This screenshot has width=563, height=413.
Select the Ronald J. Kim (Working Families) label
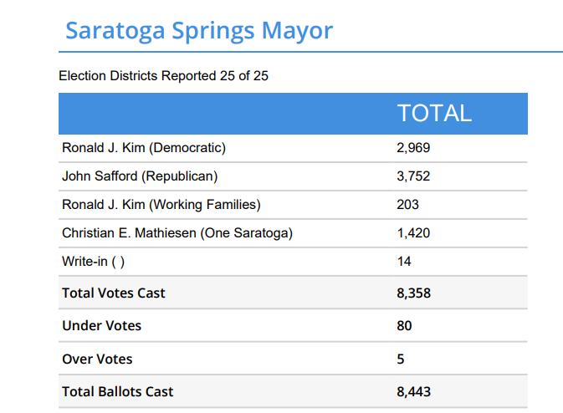tap(161, 205)
